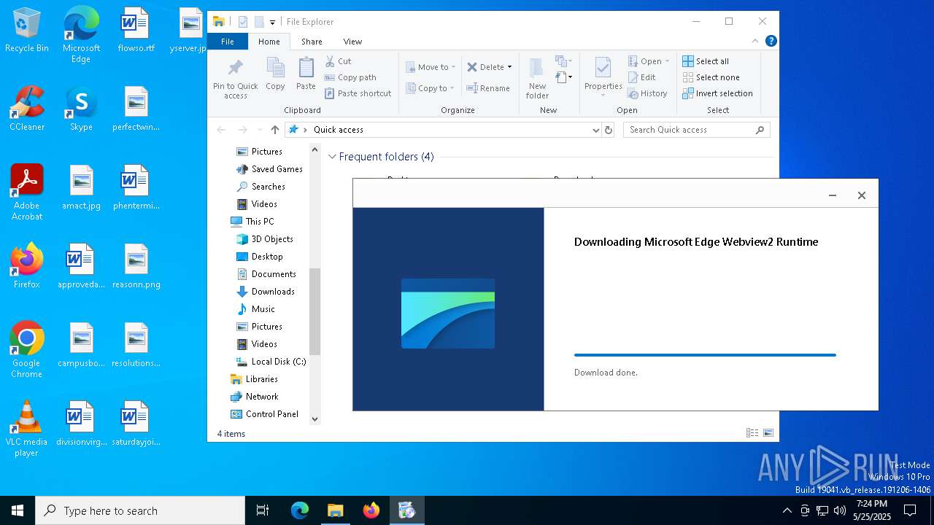
Task: Minimize the ribbon chevron
Action: pos(755,41)
